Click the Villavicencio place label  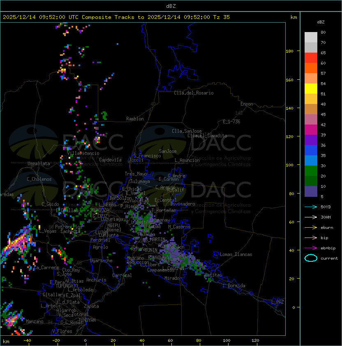83,153
